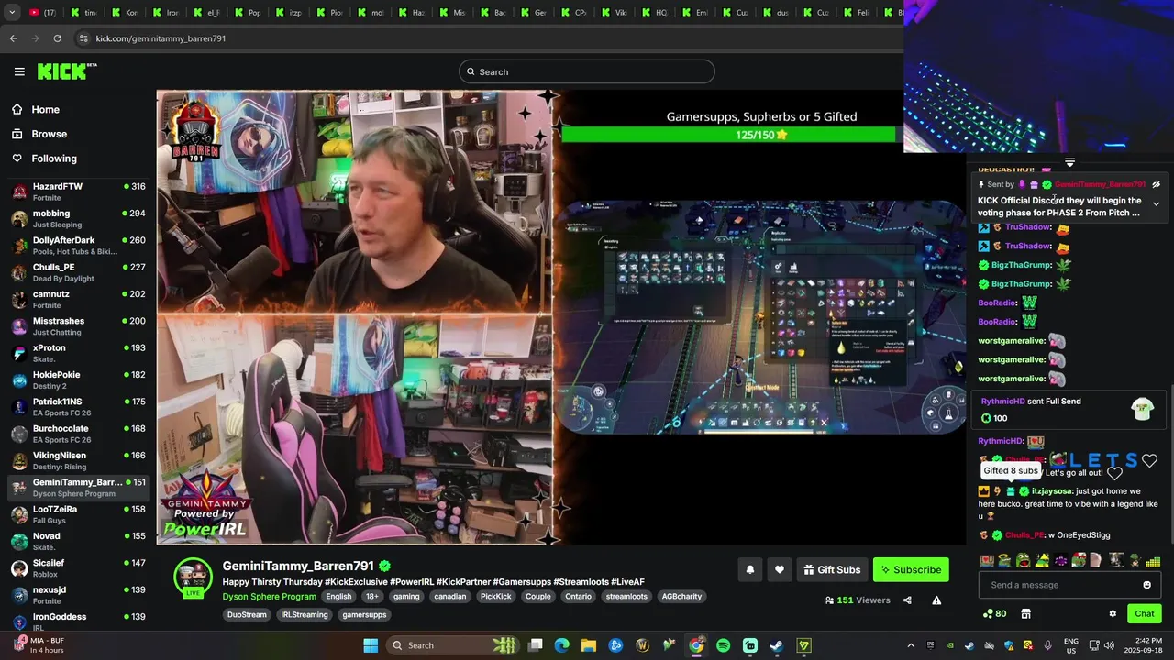The height and width of the screenshot is (660, 1174).
Task: Open chat settings gear
Action: (x=1113, y=614)
